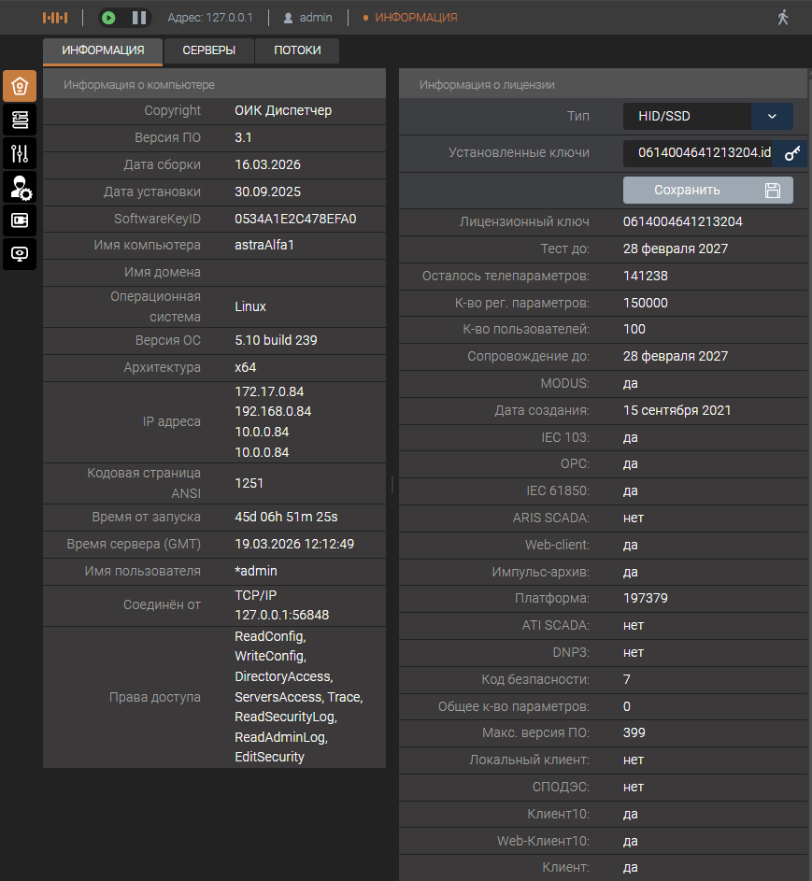
Task: Open the sliders settings sidebar icon
Action: (x=20, y=153)
